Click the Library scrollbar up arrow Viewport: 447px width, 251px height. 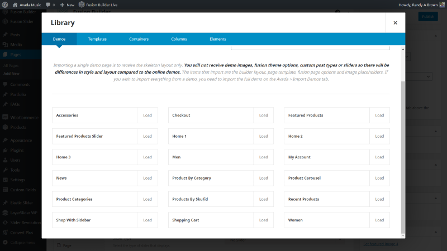click(x=403, y=49)
